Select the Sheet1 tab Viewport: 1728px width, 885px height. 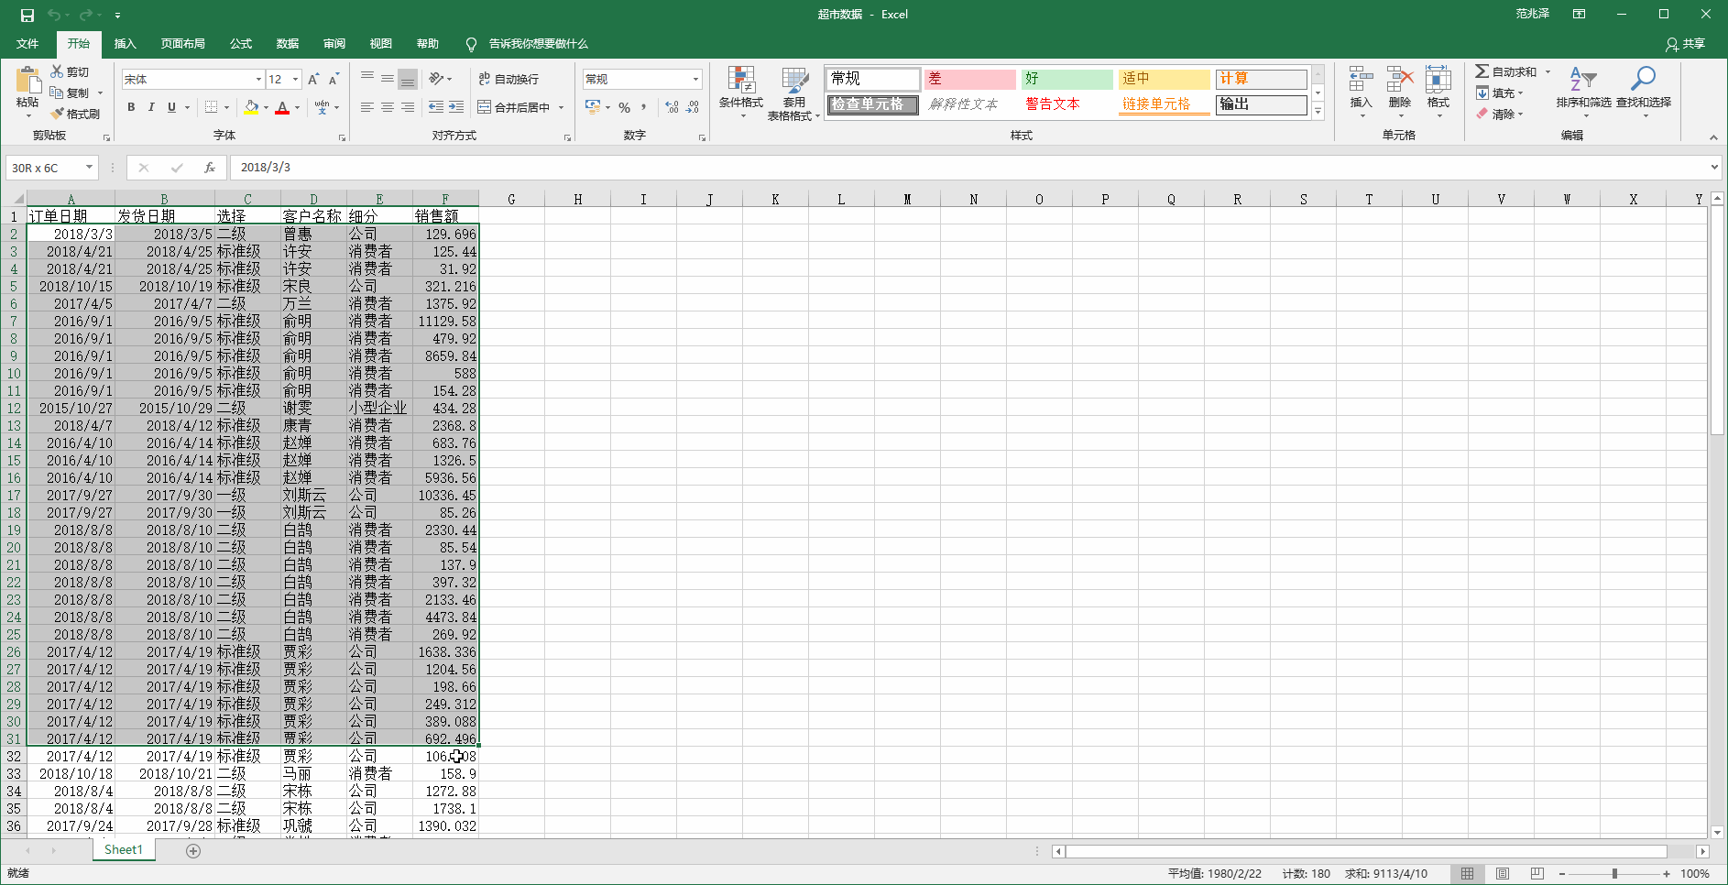tap(124, 850)
